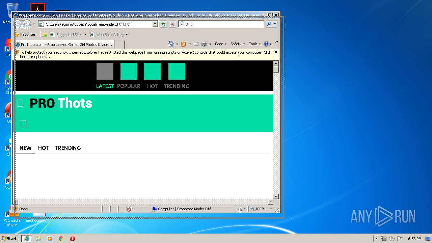Open the Recycle Bin desktop icon
Viewport: 432px width, 243px height.
tap(12, 13)
